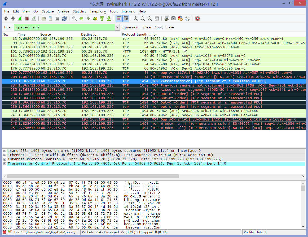Stop the running live capture

pos(27,19)
